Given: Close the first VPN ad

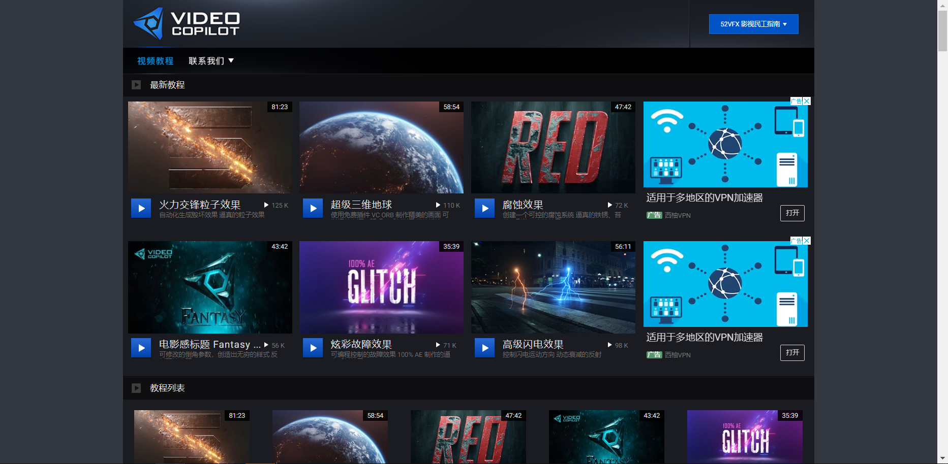Looking at the screenshot, I should pyautogui.click(x=807, y=101).
